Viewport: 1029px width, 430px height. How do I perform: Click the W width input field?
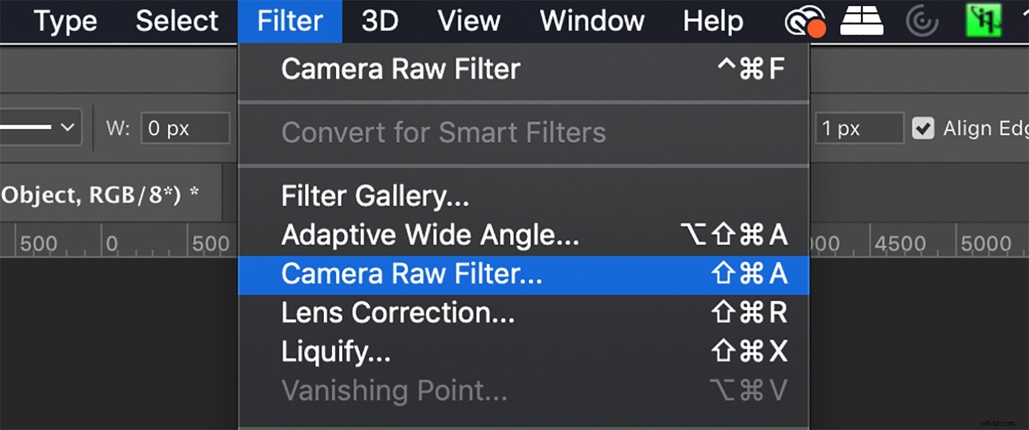click(184, 128)
